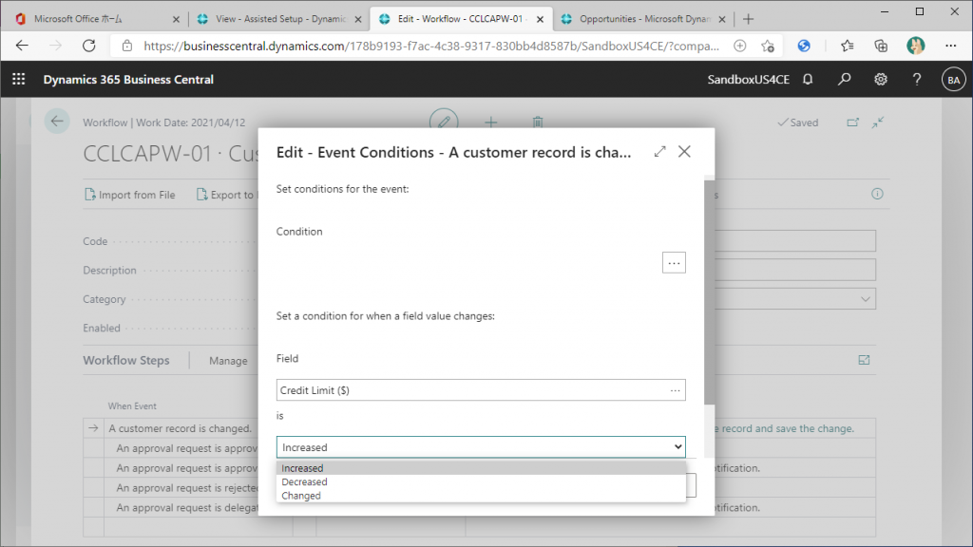Choose Decreased from the dropdown list
973x547 pixels.
(x=481, y=481)
